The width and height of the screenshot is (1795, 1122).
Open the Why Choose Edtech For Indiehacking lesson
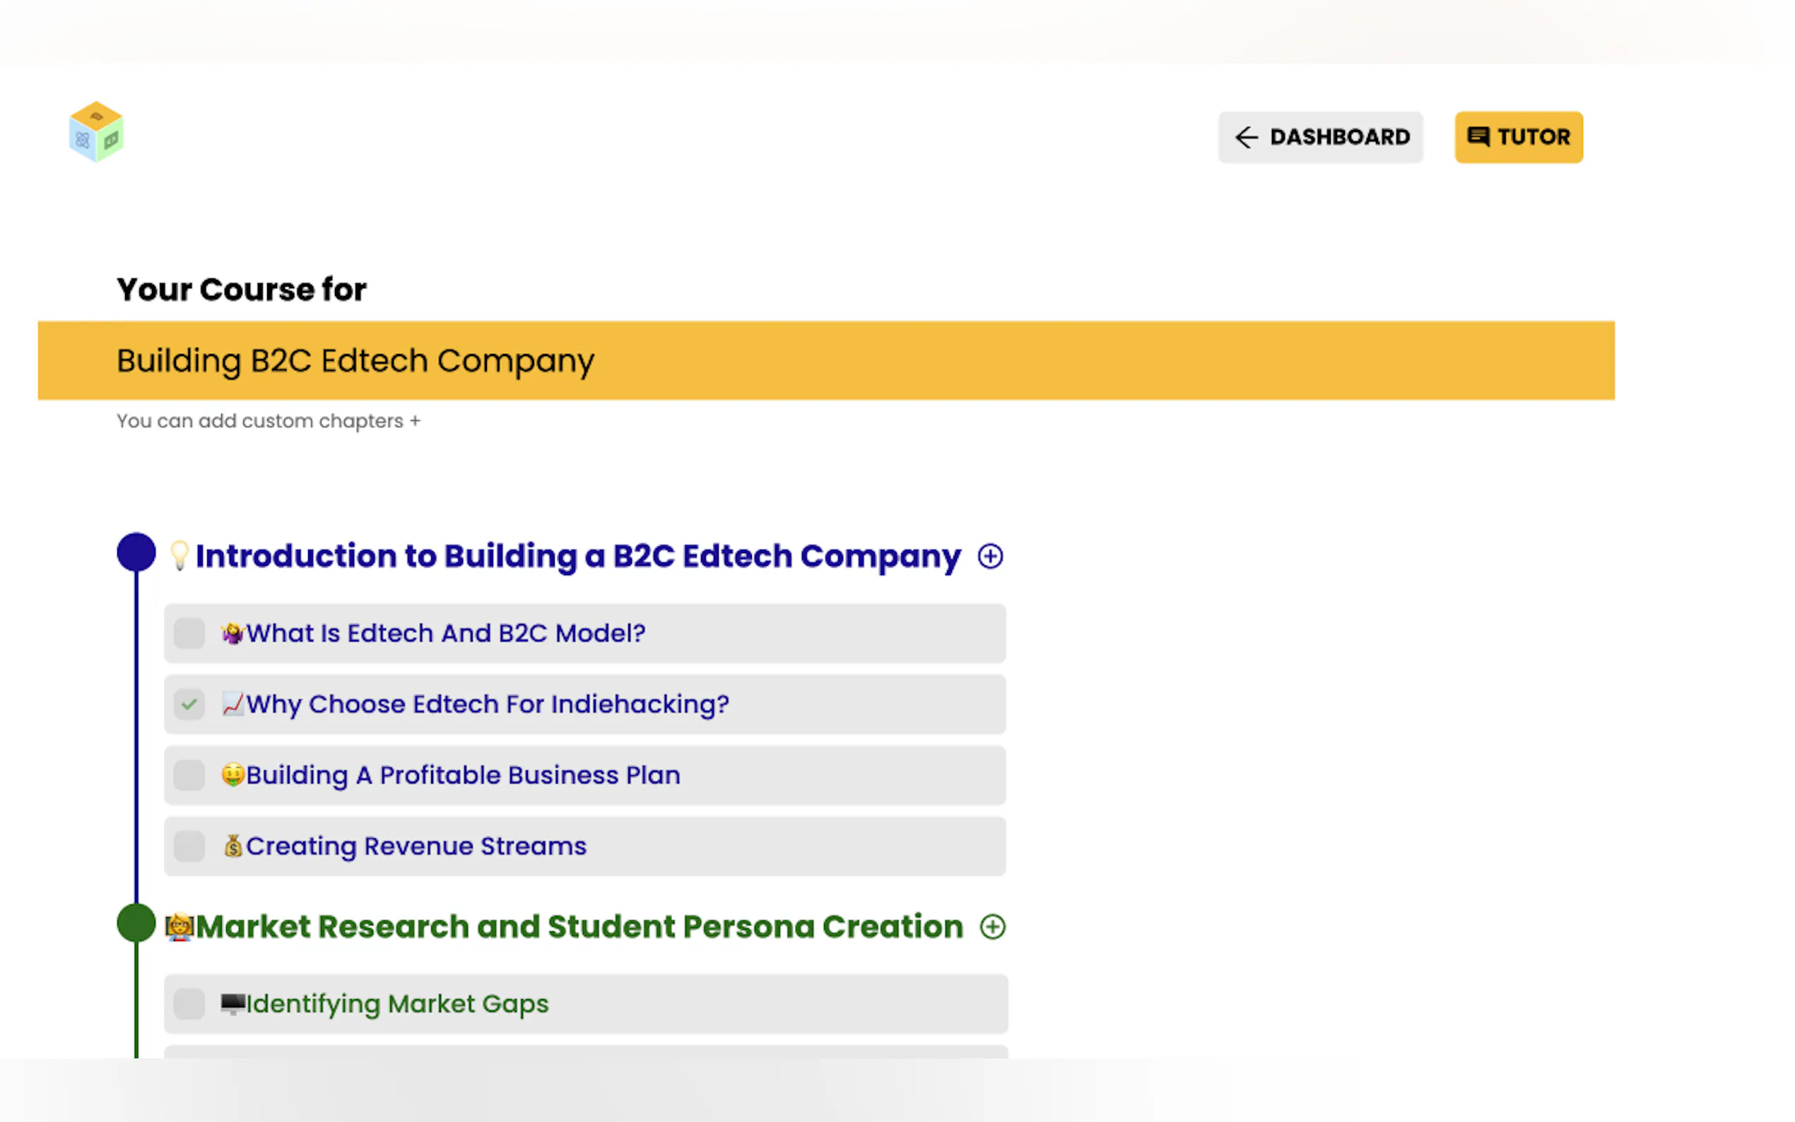pos(487,704)
